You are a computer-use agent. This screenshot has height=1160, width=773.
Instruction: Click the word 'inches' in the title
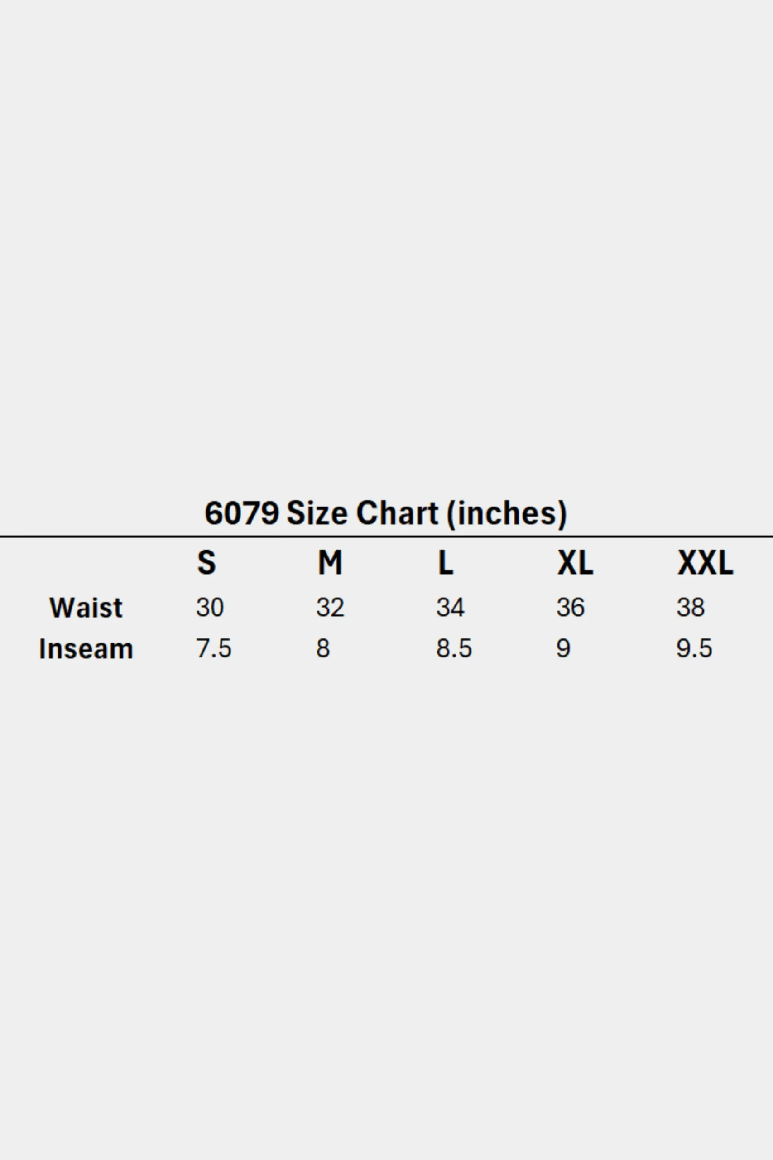507,513
